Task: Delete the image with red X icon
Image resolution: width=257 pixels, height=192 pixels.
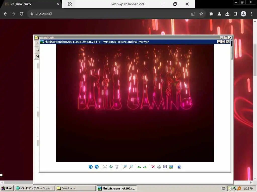Action: coord(153,167)
